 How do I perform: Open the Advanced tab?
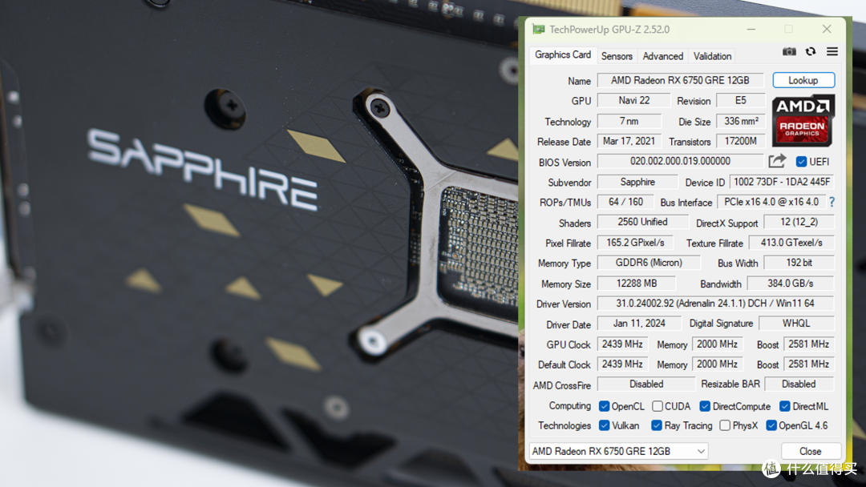[x=663, y=56]
